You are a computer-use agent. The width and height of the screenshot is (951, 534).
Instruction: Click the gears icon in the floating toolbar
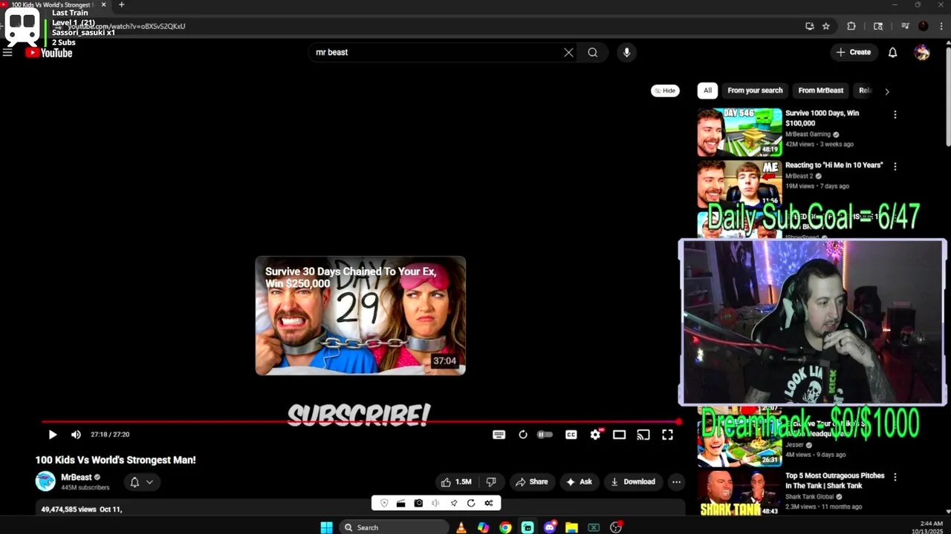pyautogui.click(x=488, y=503)
